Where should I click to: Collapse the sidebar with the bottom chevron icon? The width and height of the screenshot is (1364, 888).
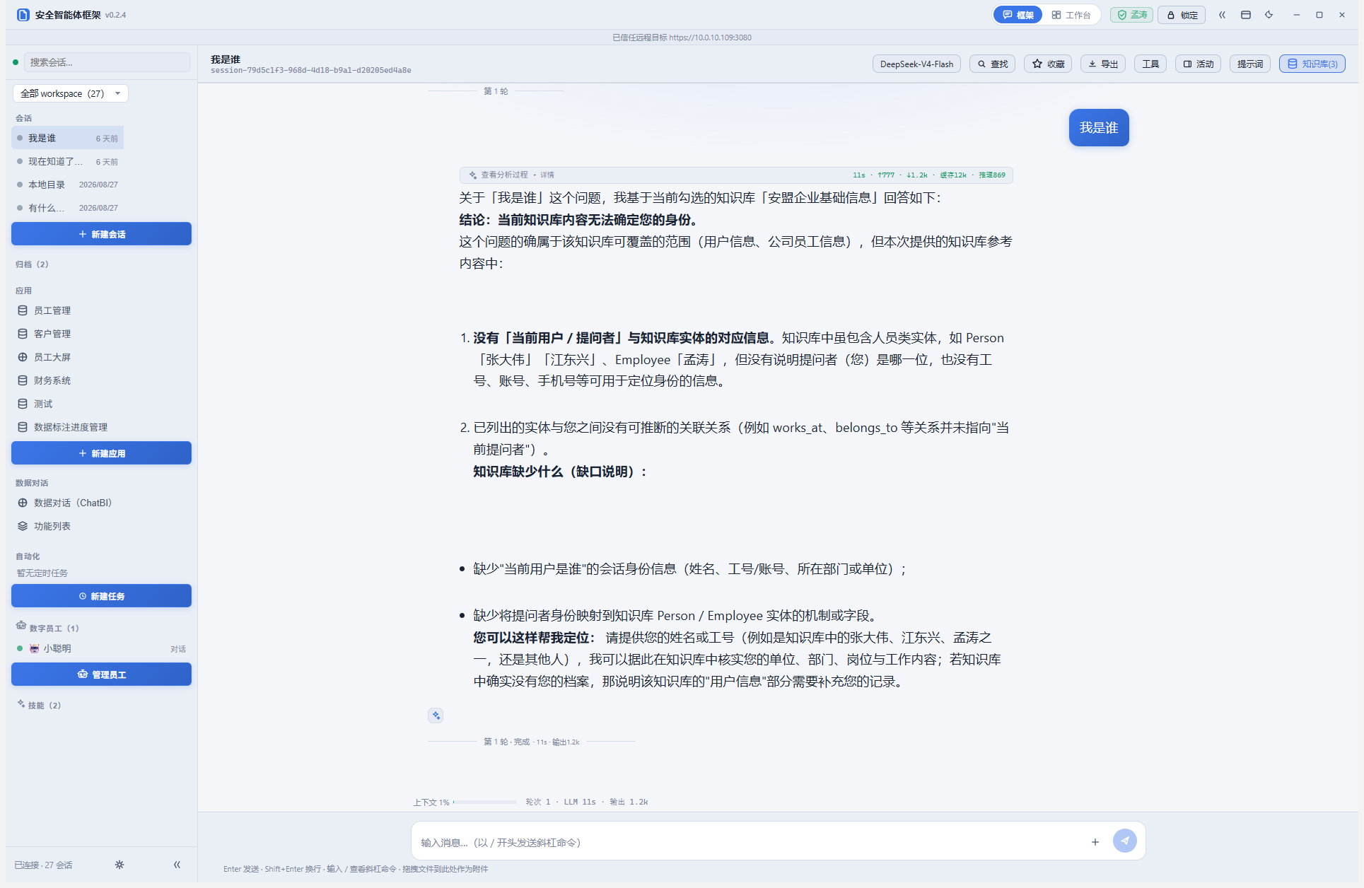point(177,865)
